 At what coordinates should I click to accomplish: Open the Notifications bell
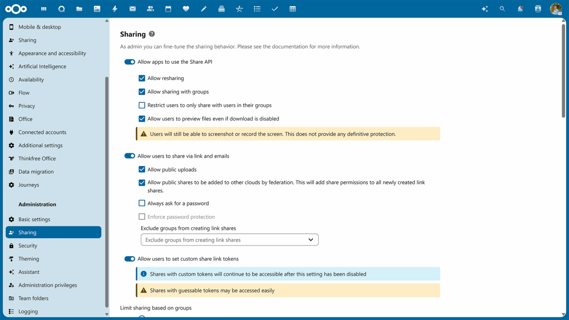[x=520, y=9]
